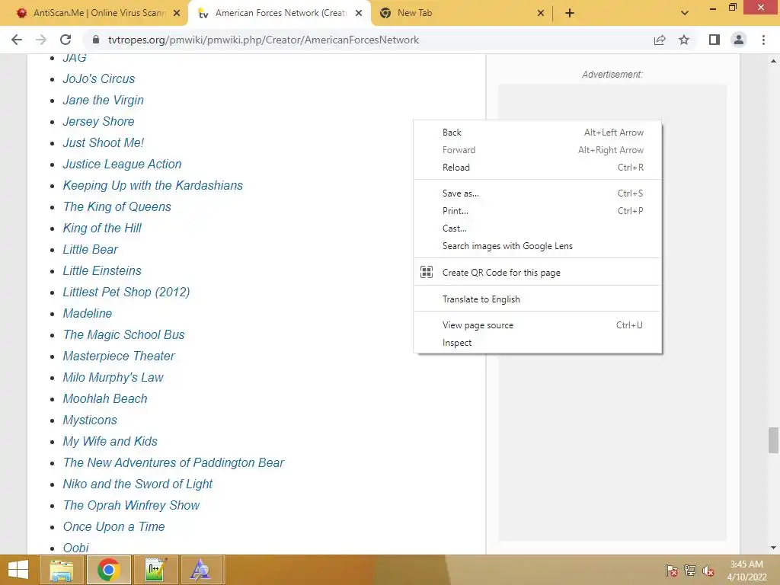Choose Search images with Google Lens
The height and width of the screenshot is (585, 780).
coord(537,246)
